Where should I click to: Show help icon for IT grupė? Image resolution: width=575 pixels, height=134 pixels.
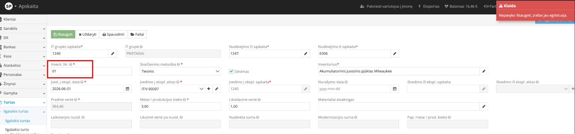(x=141, y=47)
